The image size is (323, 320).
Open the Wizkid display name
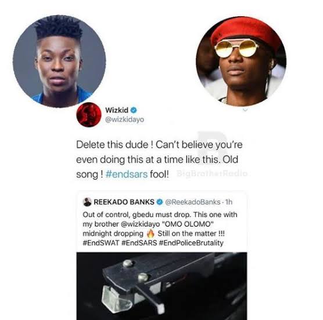coord(117,110)
